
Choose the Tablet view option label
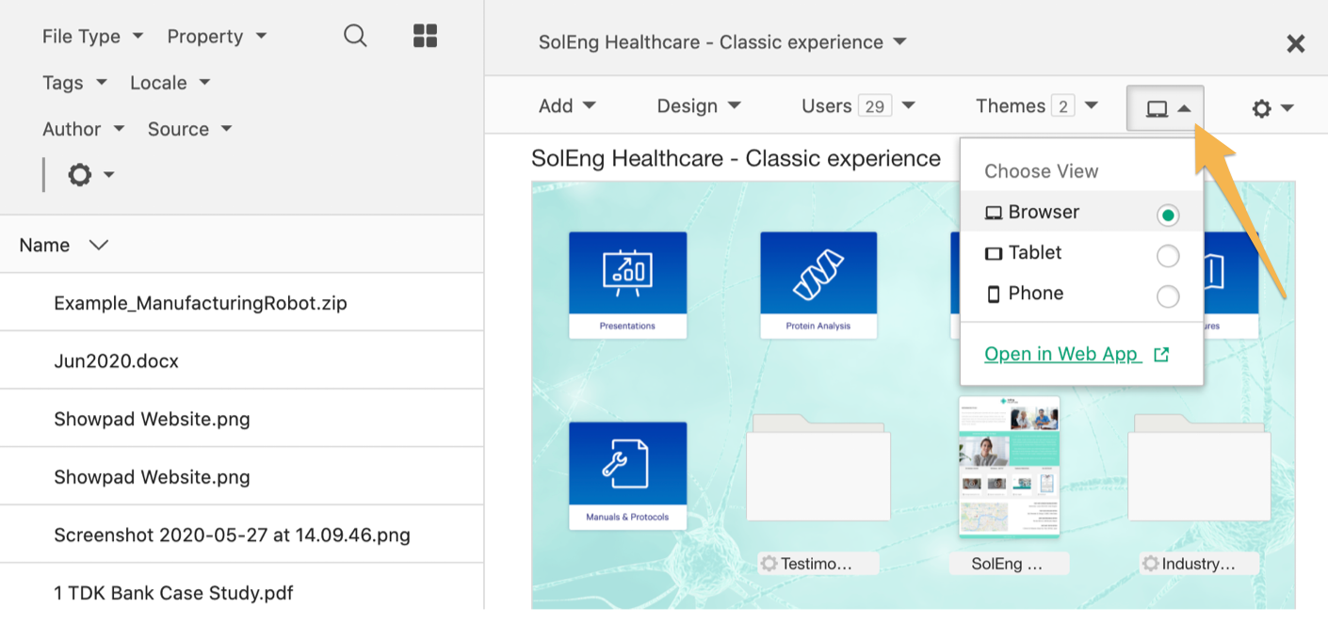pos(1035,252)
